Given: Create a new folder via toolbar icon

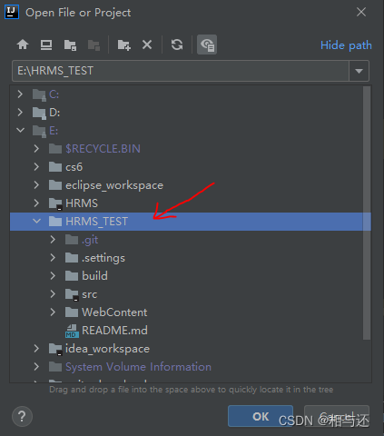Looking at the screenshot, I should point(124,45).
